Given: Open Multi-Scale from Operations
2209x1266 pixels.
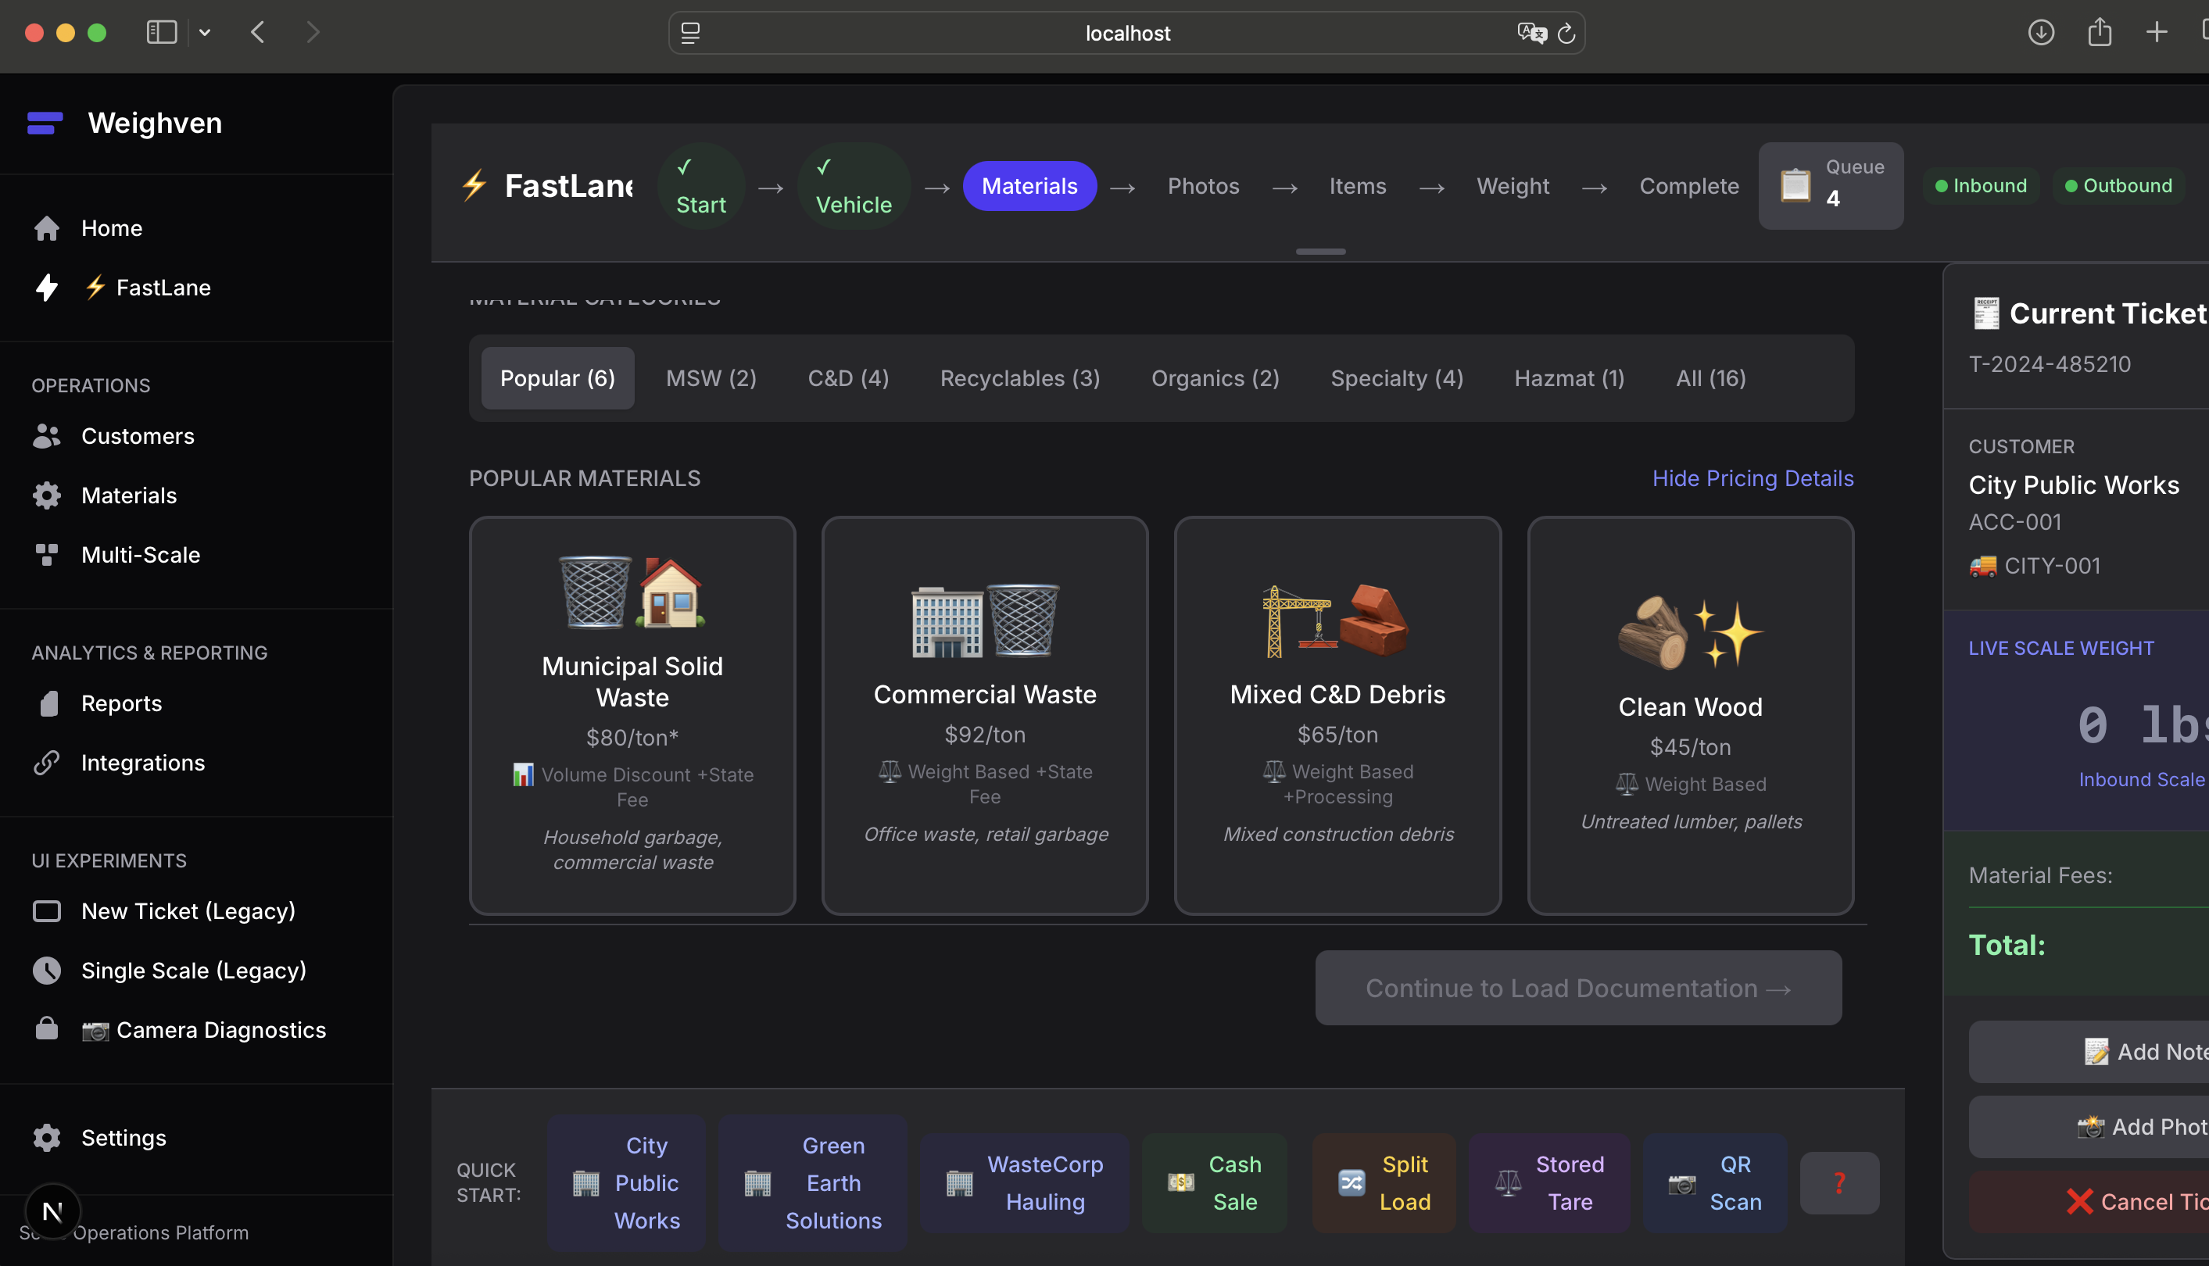Looking at the screenshot, I should [141, 554].
